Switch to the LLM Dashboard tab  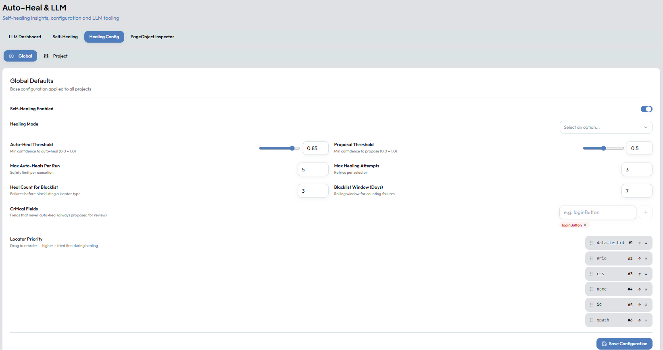25,37
